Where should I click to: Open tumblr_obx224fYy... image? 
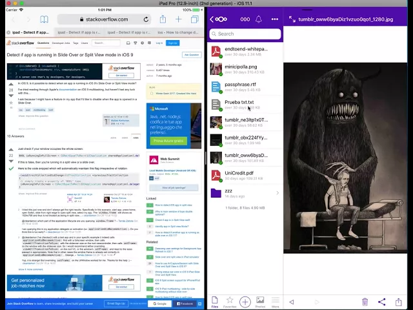[x=245, y=139]
